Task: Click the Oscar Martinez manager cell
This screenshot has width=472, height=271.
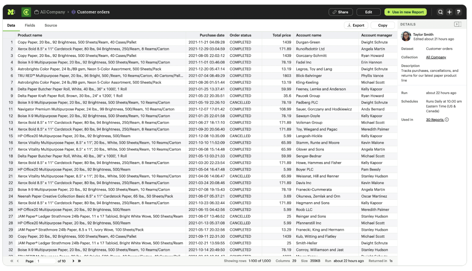Action: [x=378, y=196]
